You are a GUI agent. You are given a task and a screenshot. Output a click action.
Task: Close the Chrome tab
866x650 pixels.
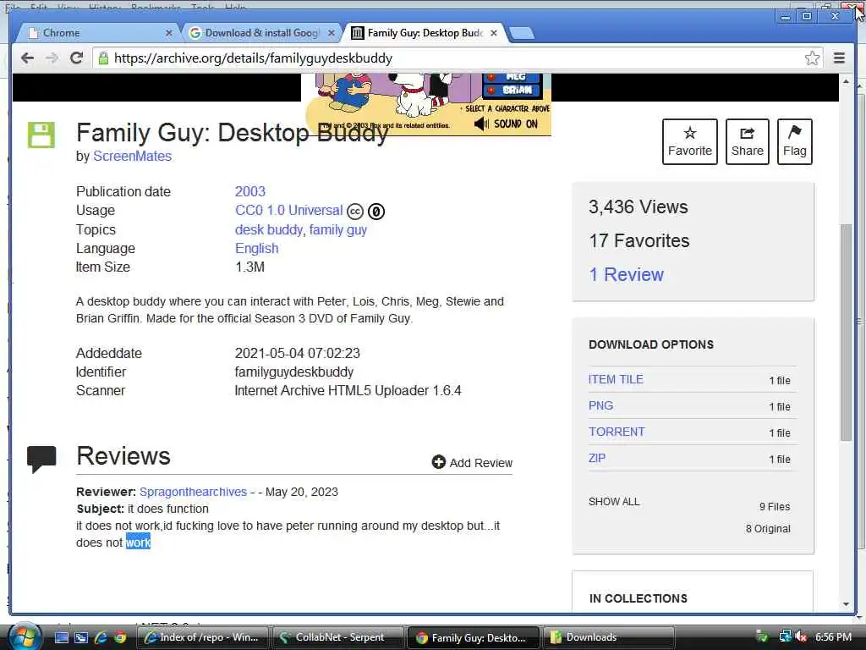point(169,33)
